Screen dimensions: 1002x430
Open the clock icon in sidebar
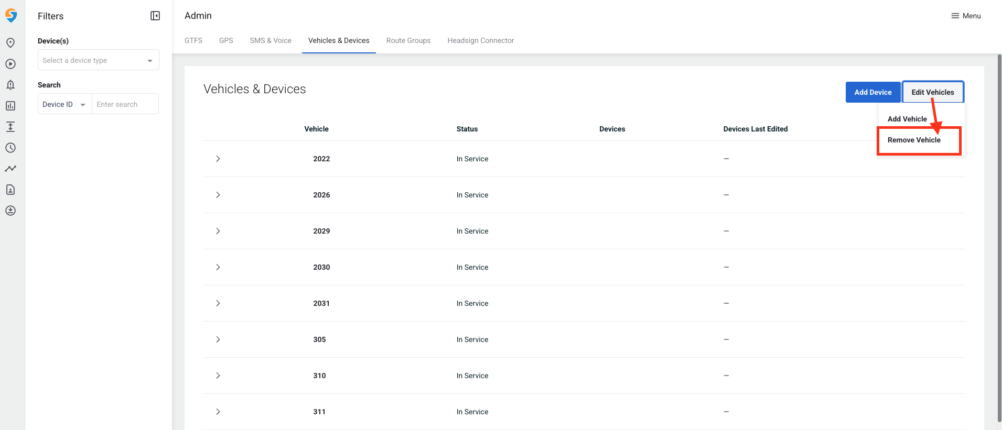coord(10,148)
